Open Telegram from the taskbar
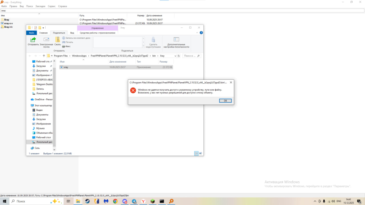 coord(134,201)
